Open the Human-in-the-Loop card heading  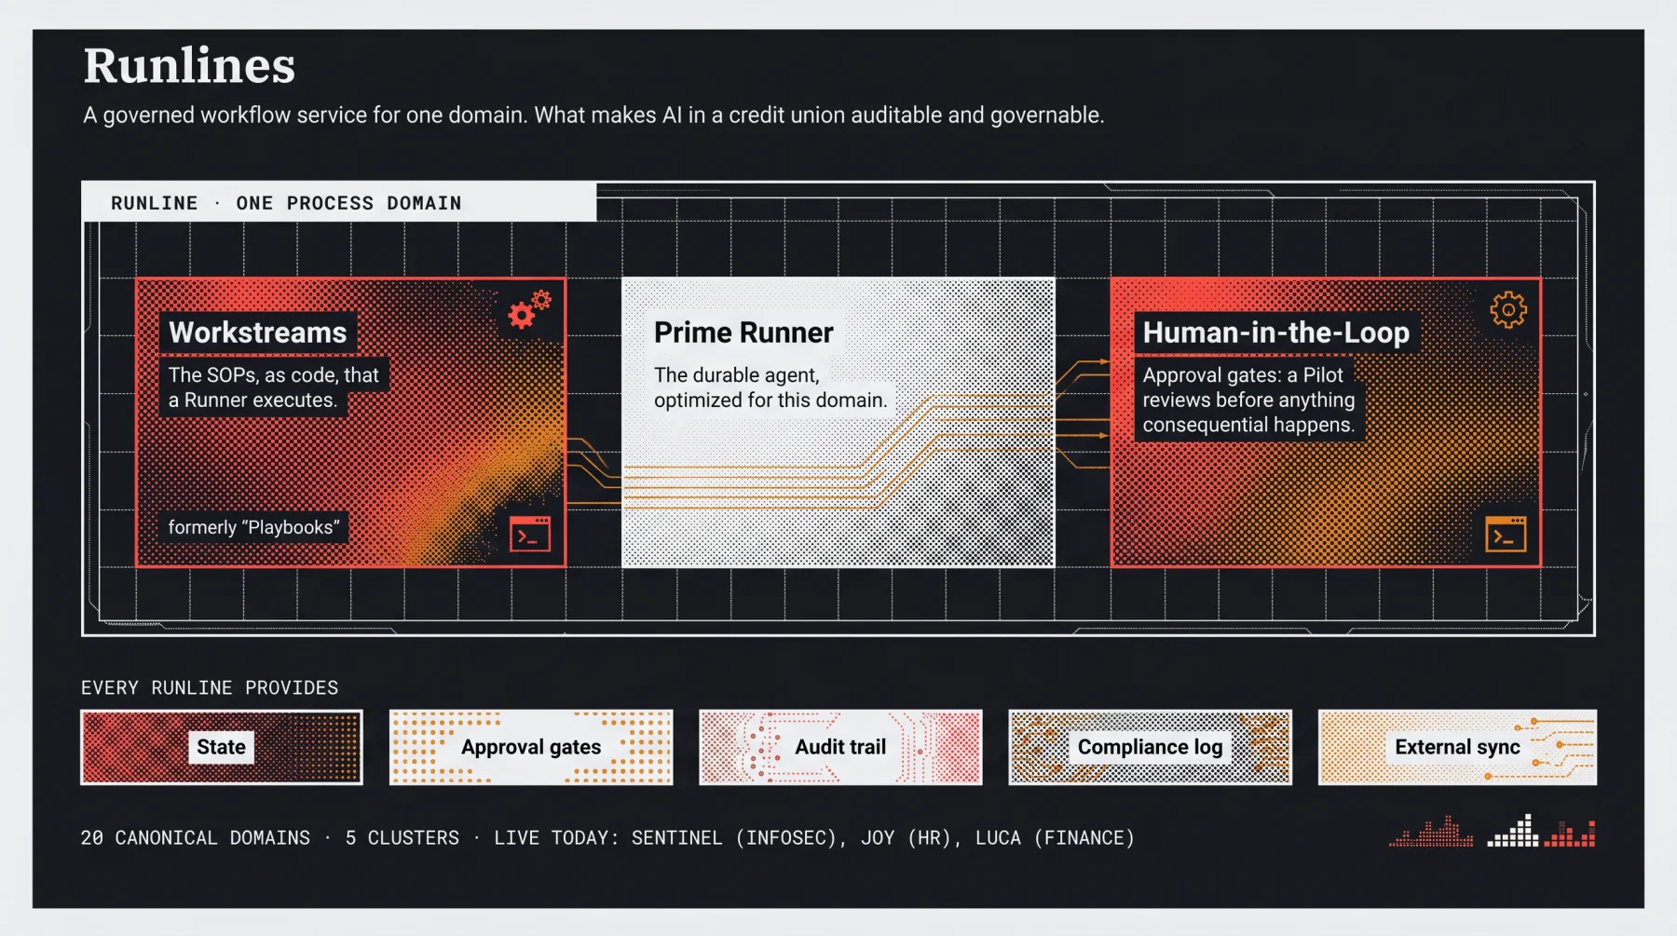(x=1276, y=332)
